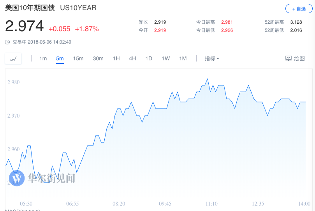Switch to the one-minute (1m) interval

43,58
